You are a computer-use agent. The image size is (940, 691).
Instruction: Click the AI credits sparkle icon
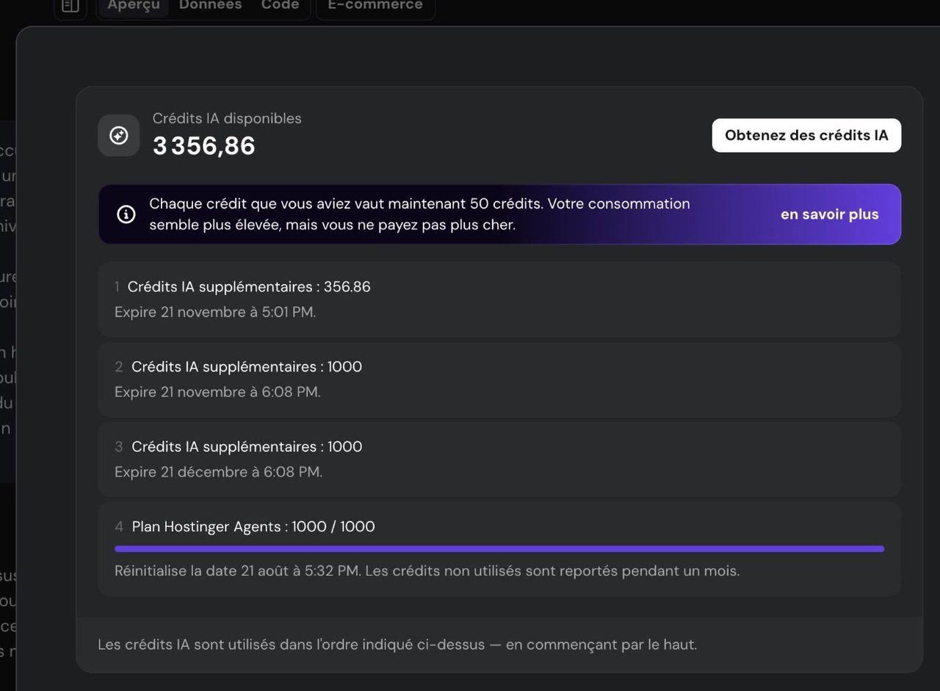tap(119, 136)
